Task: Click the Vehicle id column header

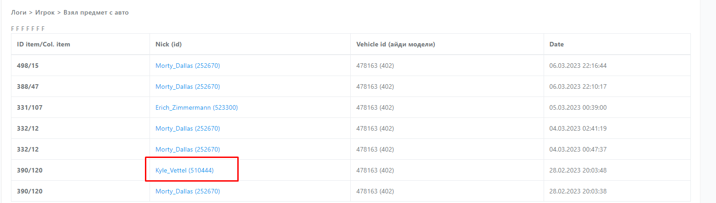Action: pos(395,45)
